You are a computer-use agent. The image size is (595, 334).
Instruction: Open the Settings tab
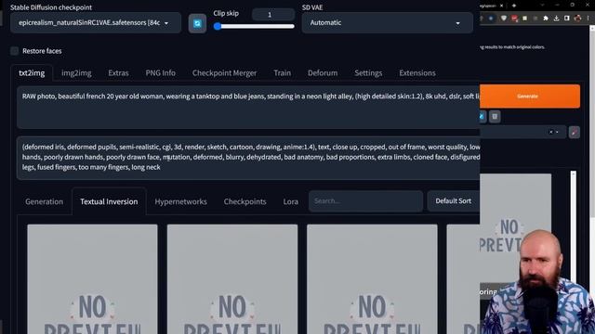(368, 73)
